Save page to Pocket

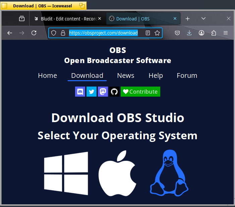coord(177,33)
